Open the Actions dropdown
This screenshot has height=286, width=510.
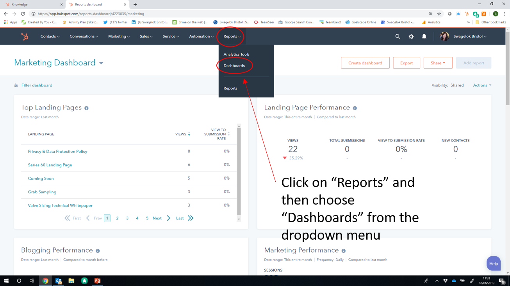[x=482, y=85]
